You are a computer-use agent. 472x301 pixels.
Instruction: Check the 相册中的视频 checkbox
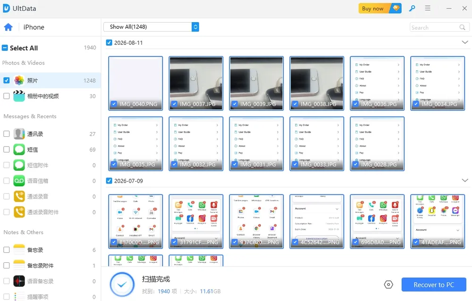(x=6, y=96)
